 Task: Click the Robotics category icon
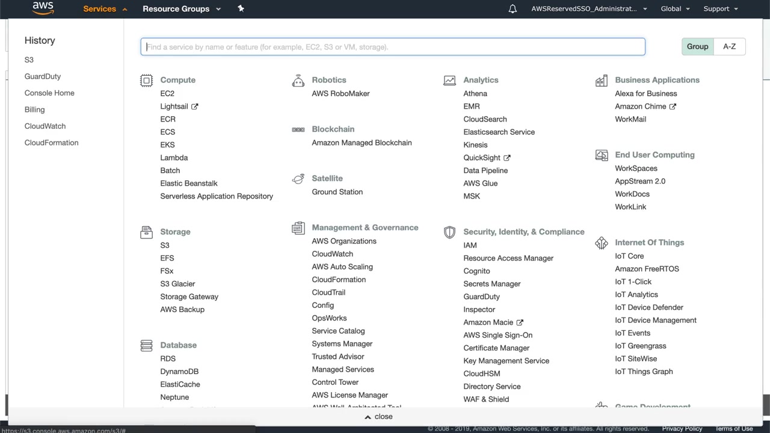(298, 81)
